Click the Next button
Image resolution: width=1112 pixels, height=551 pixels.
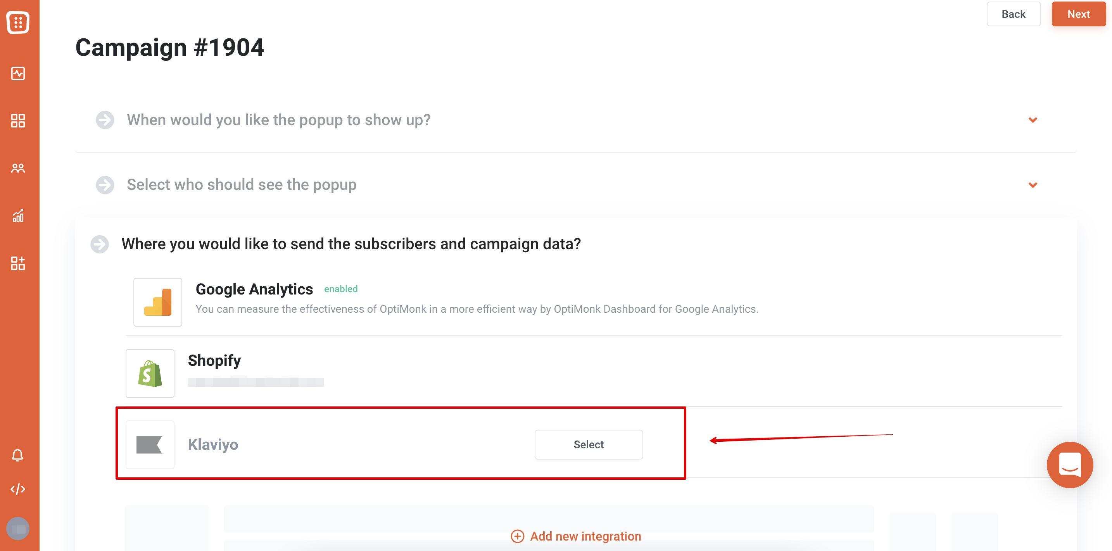[x=1078, y=14]
